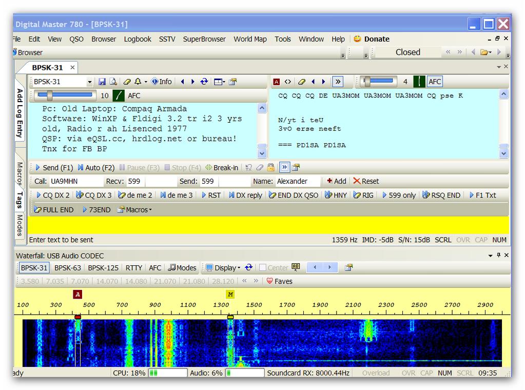
Task: Click Auto (F2) button
Action: click(96, 168)
